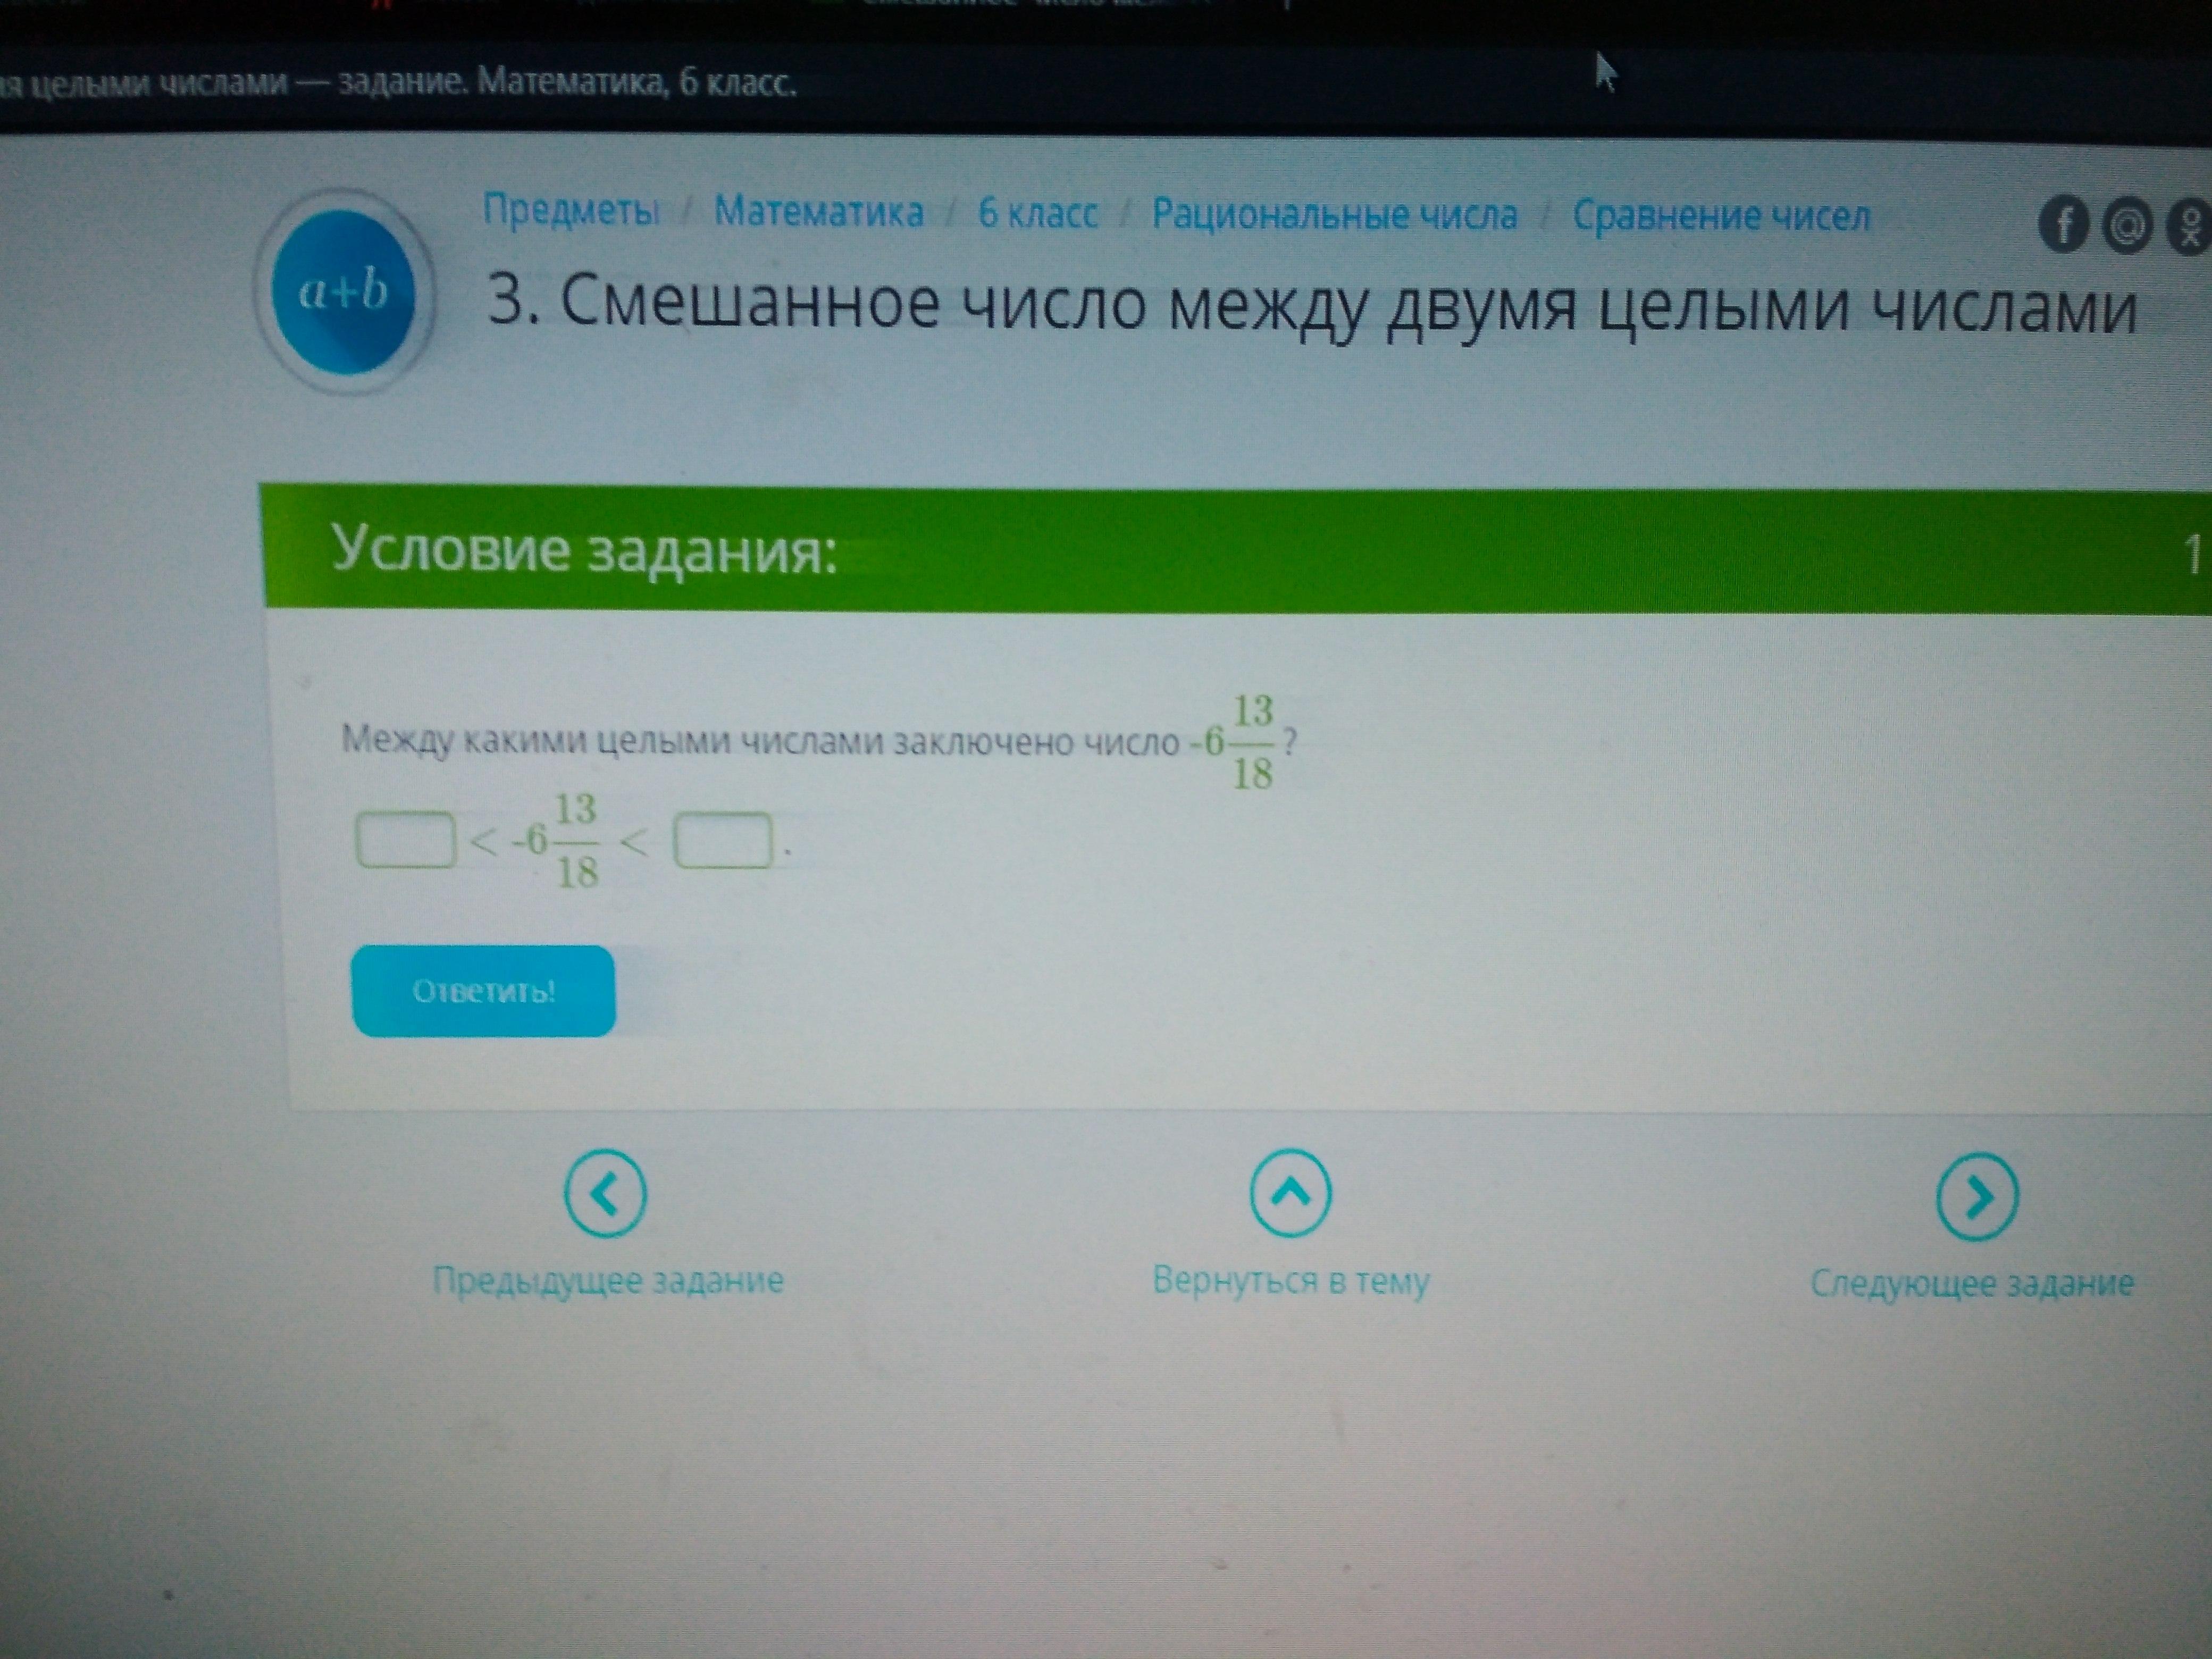The image size is (2212, 1659).
Task: Open the 6 класс breadcrumb
Action: click(x=1037, y=213)
